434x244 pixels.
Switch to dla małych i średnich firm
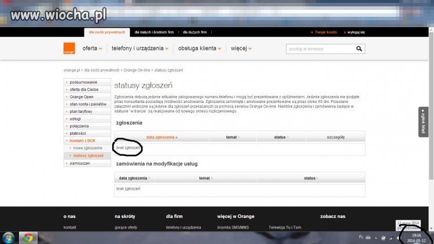[x=154, y=32]
